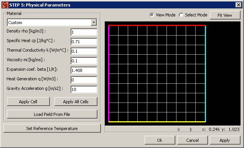Click the Thermal Conductivity k field
This screenshot has width=244, height=148.
pos(84,51)
